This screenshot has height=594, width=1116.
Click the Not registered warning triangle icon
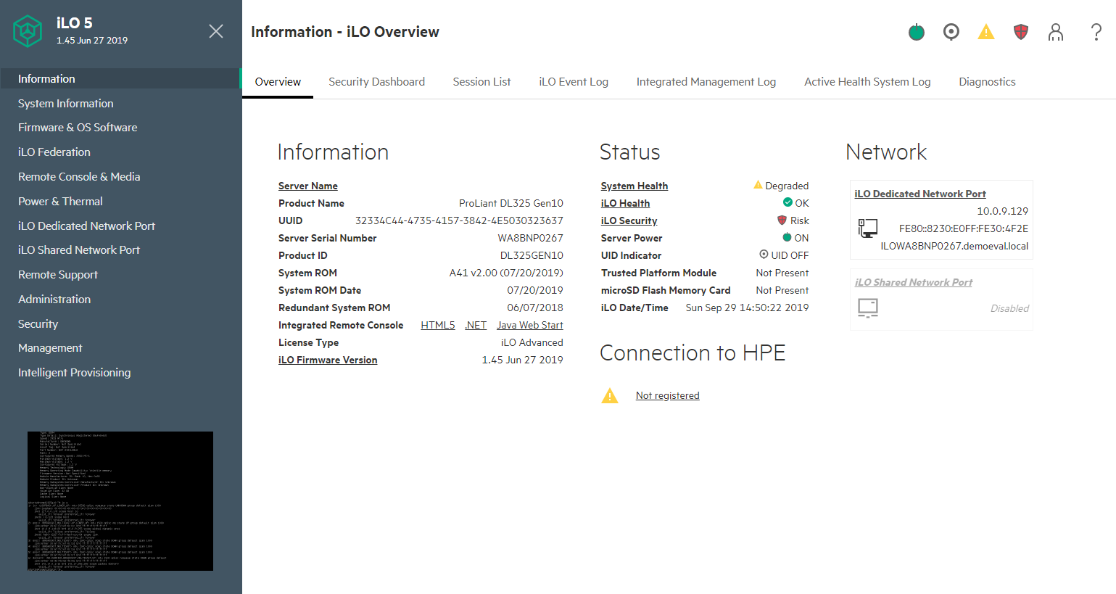click(x=610, y=396)
